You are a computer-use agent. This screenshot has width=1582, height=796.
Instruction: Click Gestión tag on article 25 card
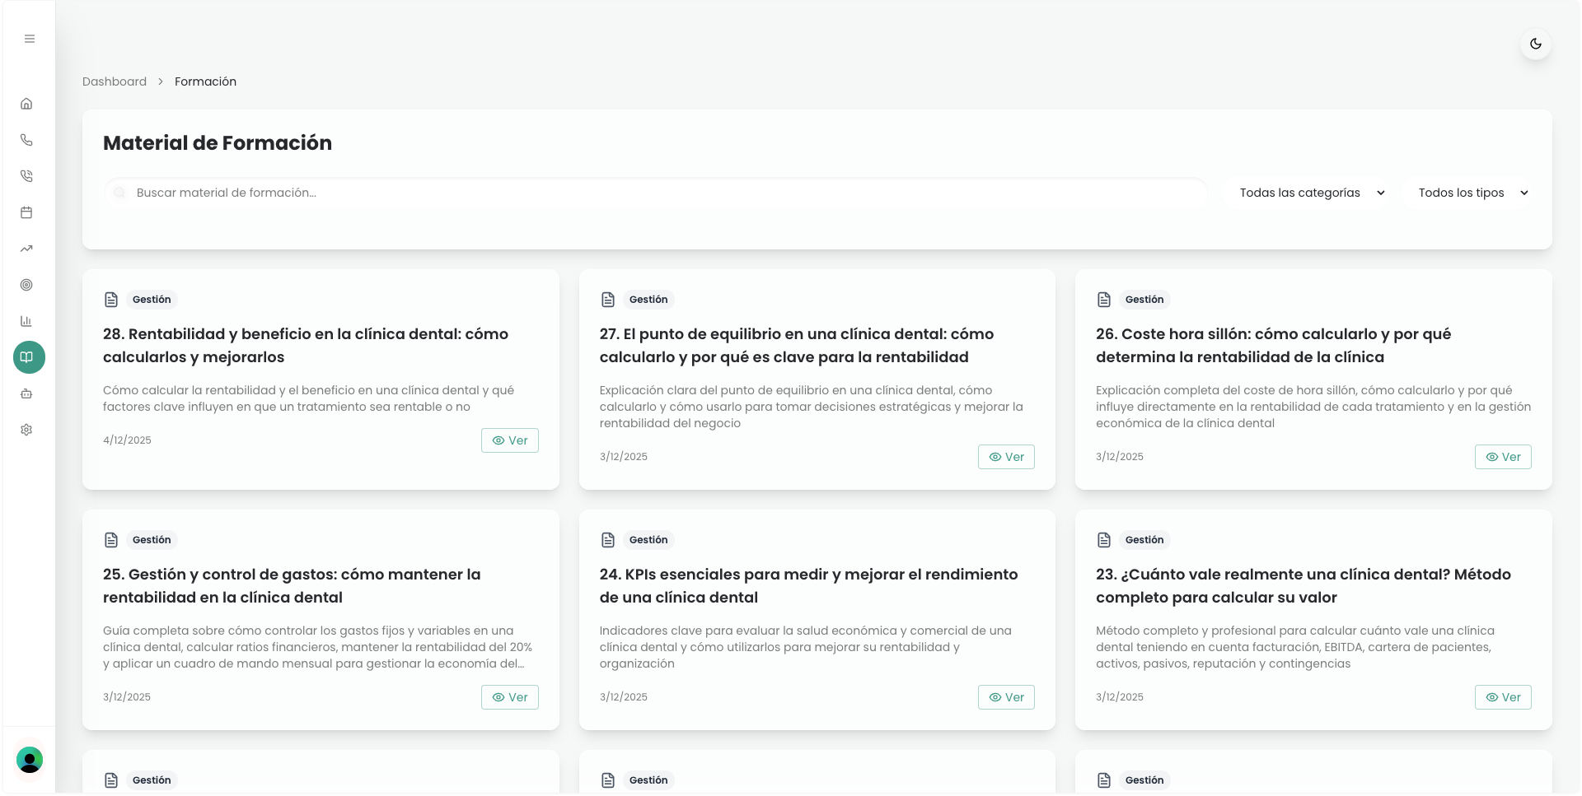tap(152, 540)
